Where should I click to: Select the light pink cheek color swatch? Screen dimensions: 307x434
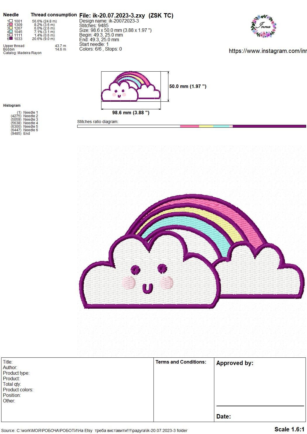pyautogui.click(x=11, y=35)
